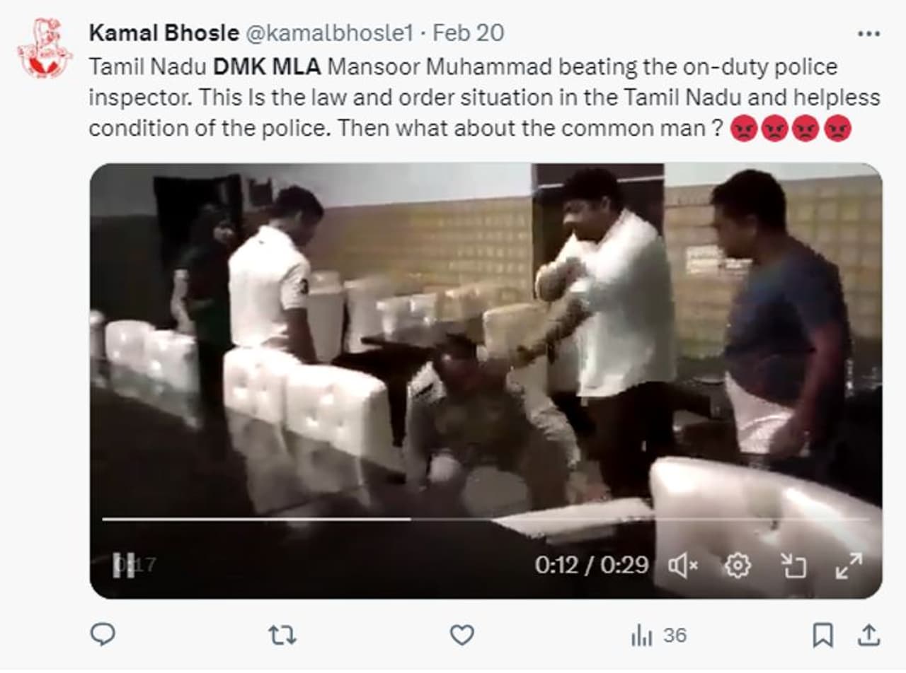Click the 0:12 / 0:29 time display

click(x=592, y=565)
